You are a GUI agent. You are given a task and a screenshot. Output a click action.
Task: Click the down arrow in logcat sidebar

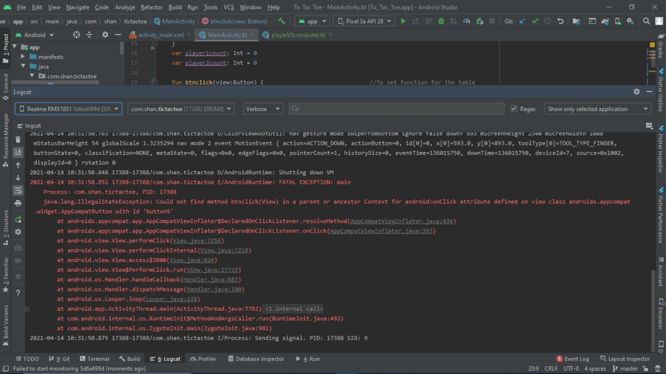[x=18, y=178]
